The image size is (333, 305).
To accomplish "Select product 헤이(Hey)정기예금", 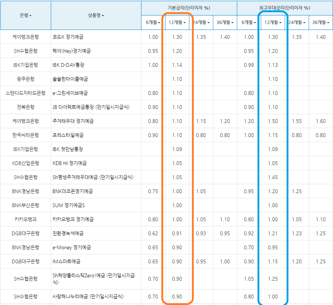I will [x=71, y=51].
